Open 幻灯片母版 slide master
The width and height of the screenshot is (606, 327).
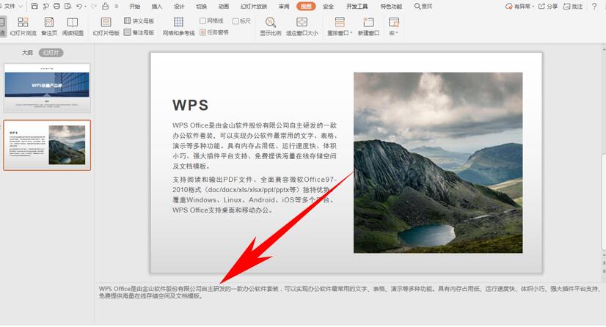click(x=106, y=26)
